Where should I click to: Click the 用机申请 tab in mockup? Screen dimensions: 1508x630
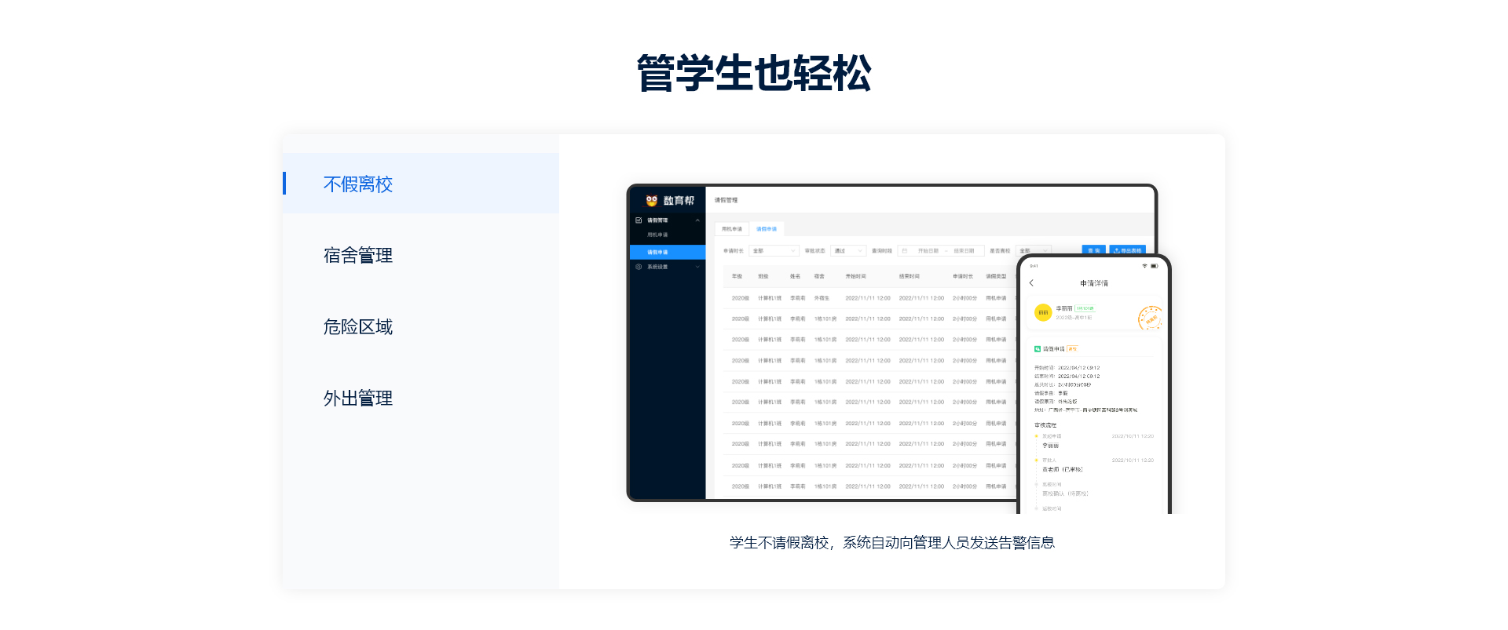[x=732, y=229]
